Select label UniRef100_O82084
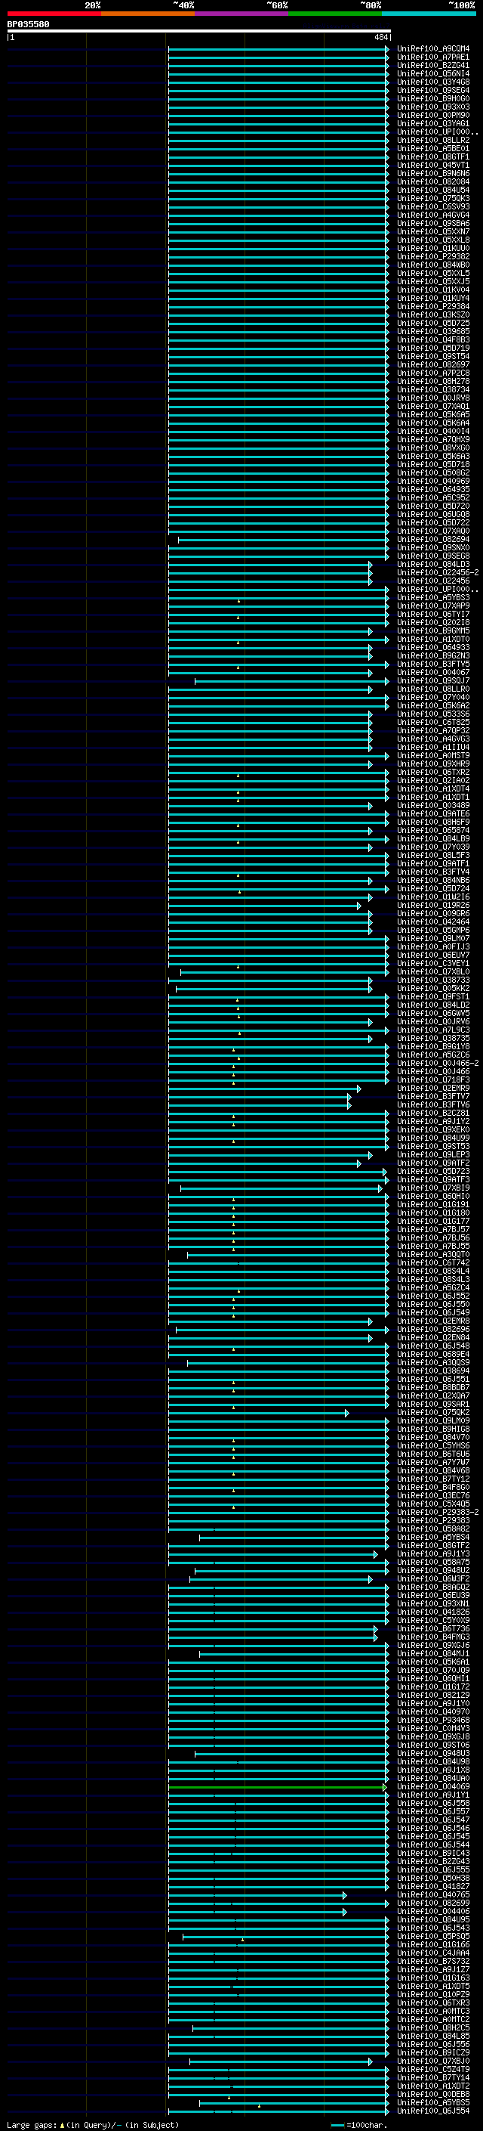 (x=432, y=182)
